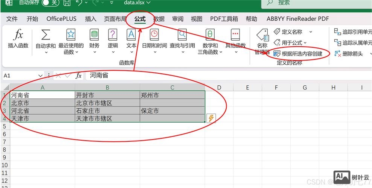Select column G header

coord(305,87)
